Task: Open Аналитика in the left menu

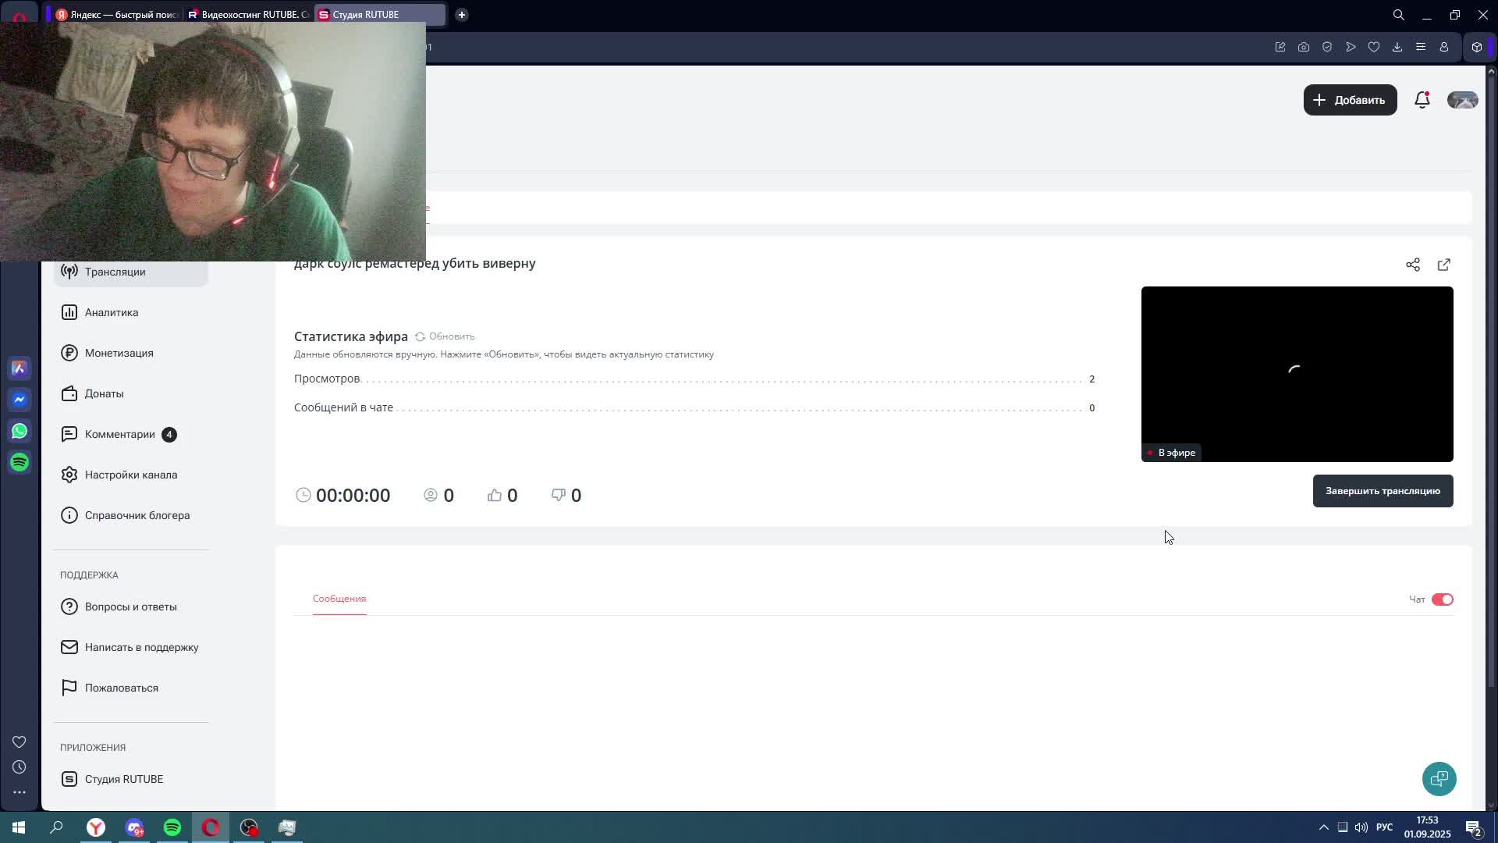Action: tap(112, 312)
